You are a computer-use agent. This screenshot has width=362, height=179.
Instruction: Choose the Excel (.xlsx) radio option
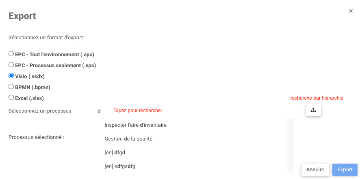(x=11, y=98)
